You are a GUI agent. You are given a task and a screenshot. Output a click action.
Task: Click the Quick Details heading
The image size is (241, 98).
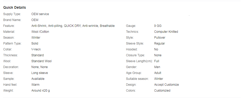click(x=14, y=7)
